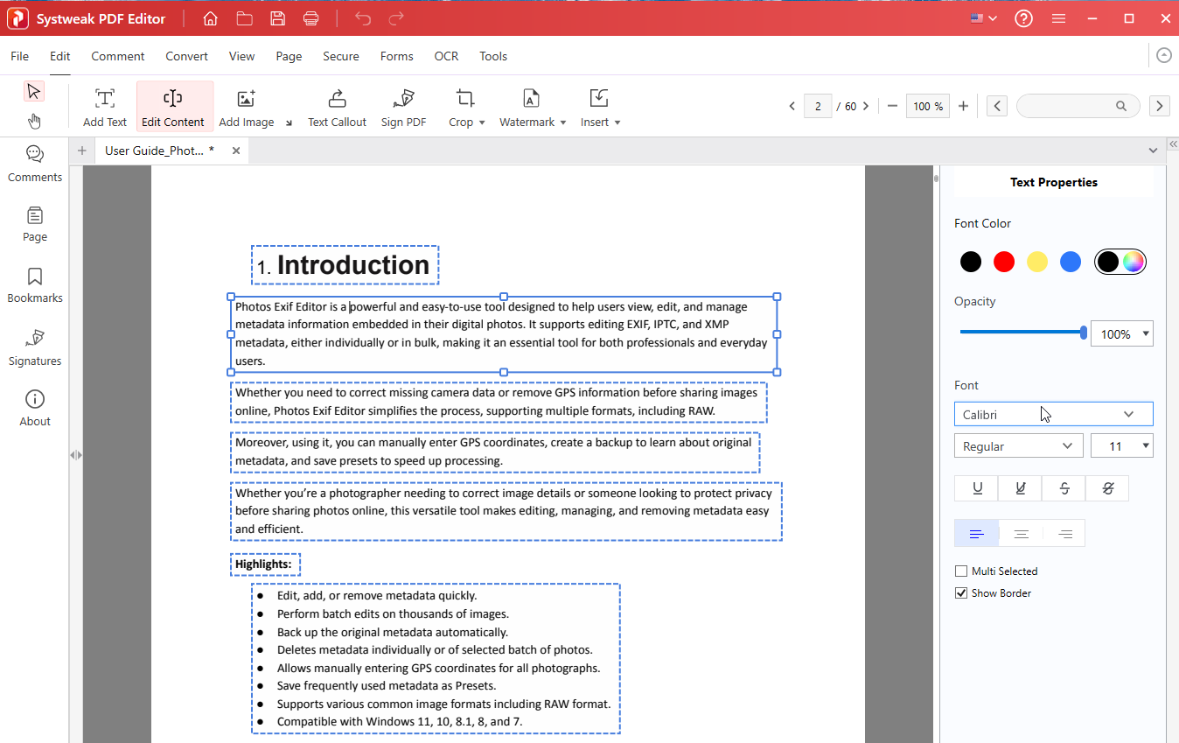Go to next page arrow
The height and width of the screenshot is (743, 1179).
coord(866,106)
